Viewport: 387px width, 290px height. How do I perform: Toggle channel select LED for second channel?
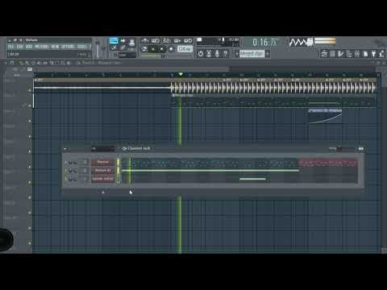(118, 171)
